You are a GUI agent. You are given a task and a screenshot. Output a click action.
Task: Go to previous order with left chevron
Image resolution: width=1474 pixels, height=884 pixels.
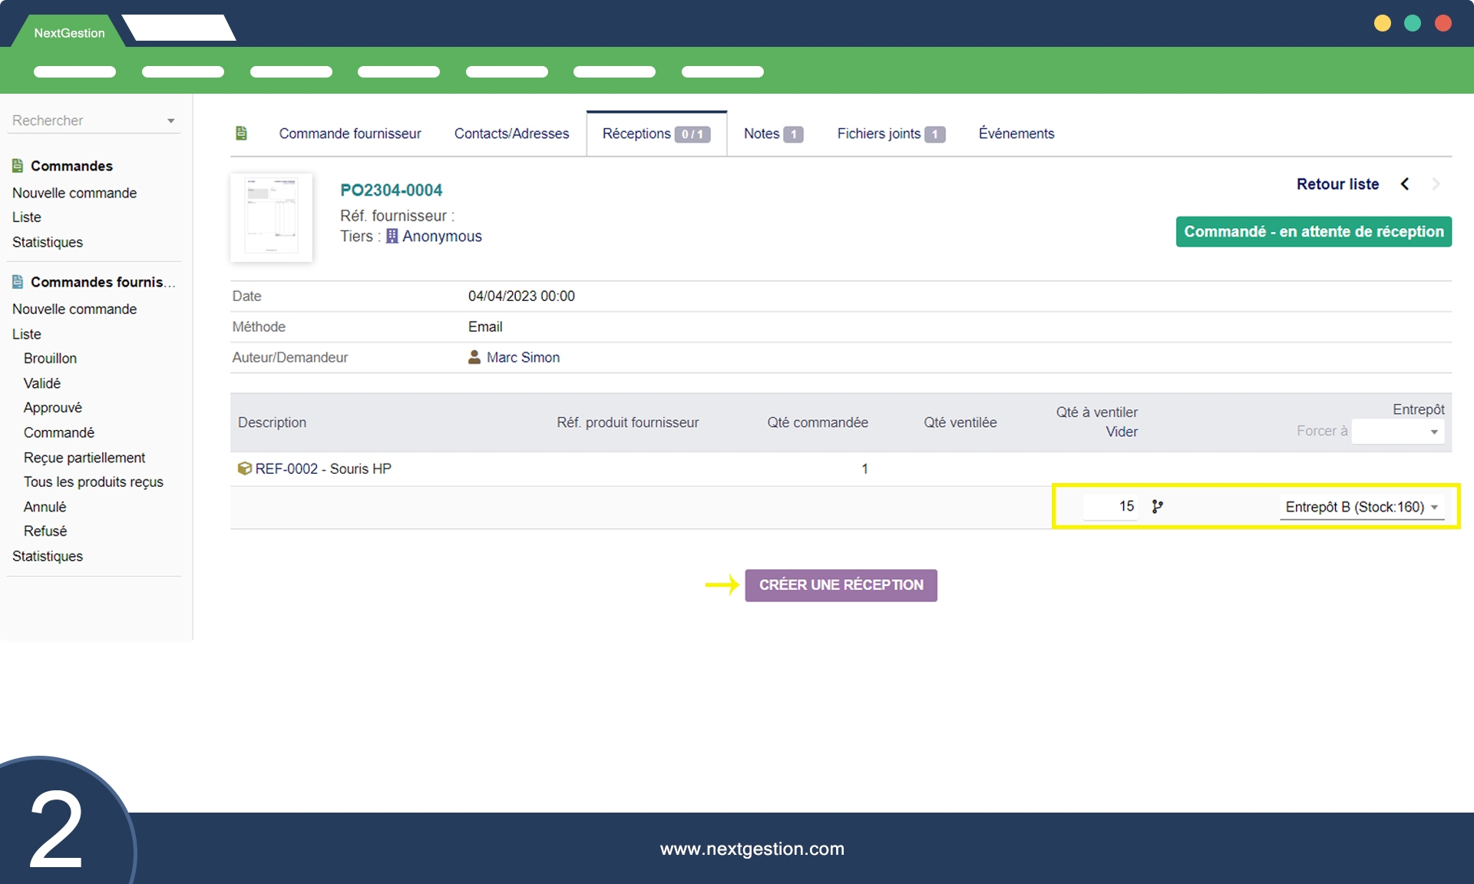click(x=1405, y=184)
